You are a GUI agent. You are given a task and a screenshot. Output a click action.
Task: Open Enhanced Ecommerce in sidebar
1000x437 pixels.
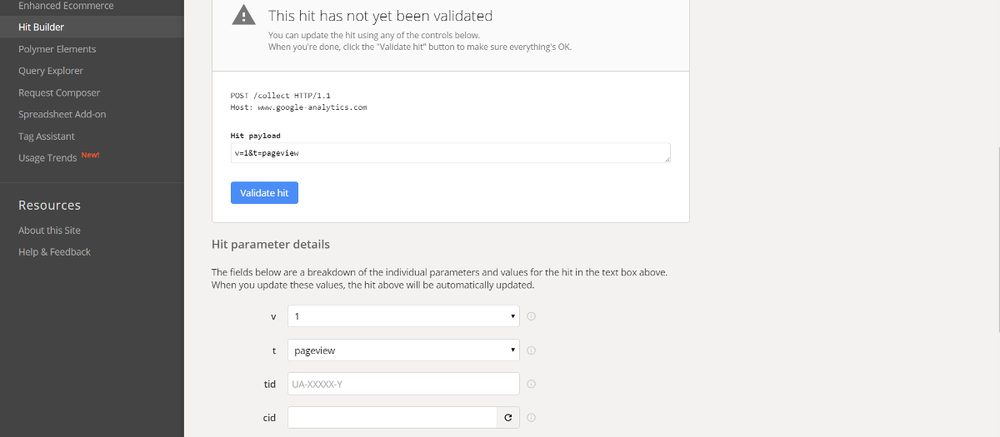[66, 6]
